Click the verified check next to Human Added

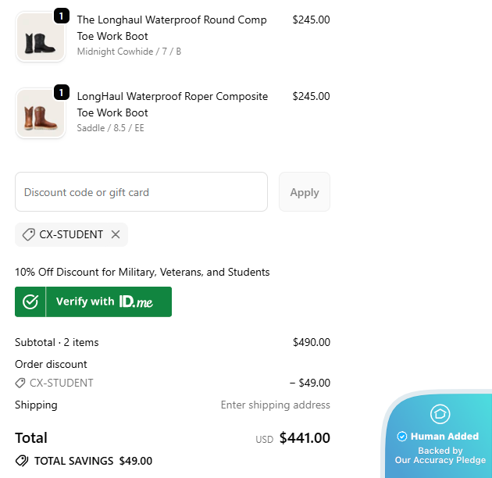coord(402,437)
